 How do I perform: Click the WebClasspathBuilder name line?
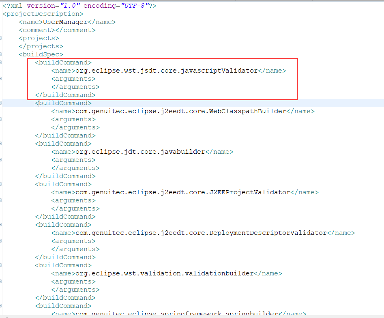(183, 111)
